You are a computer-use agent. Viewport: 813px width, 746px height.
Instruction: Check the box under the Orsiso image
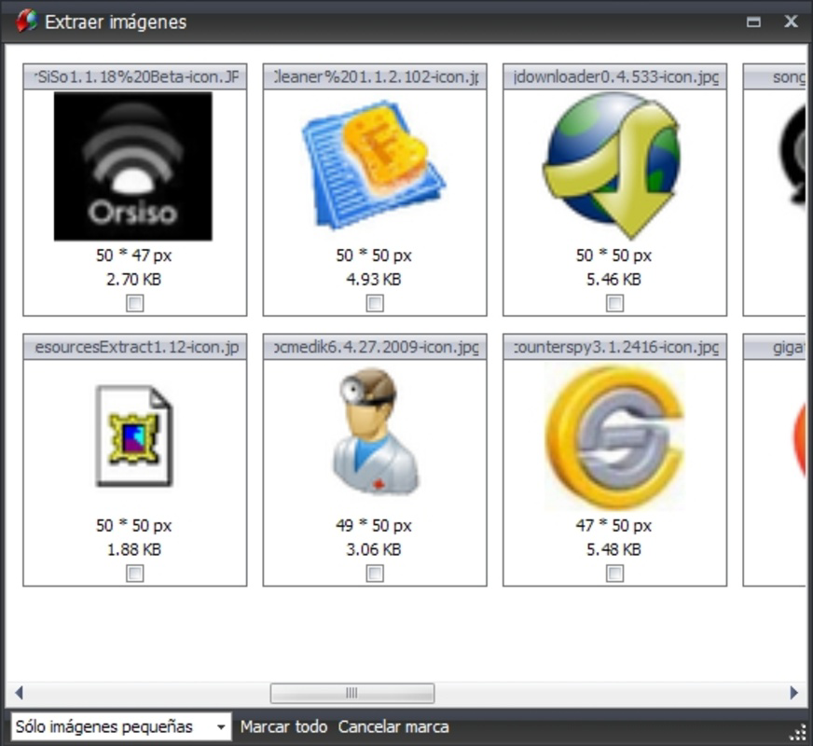[133, 302]
